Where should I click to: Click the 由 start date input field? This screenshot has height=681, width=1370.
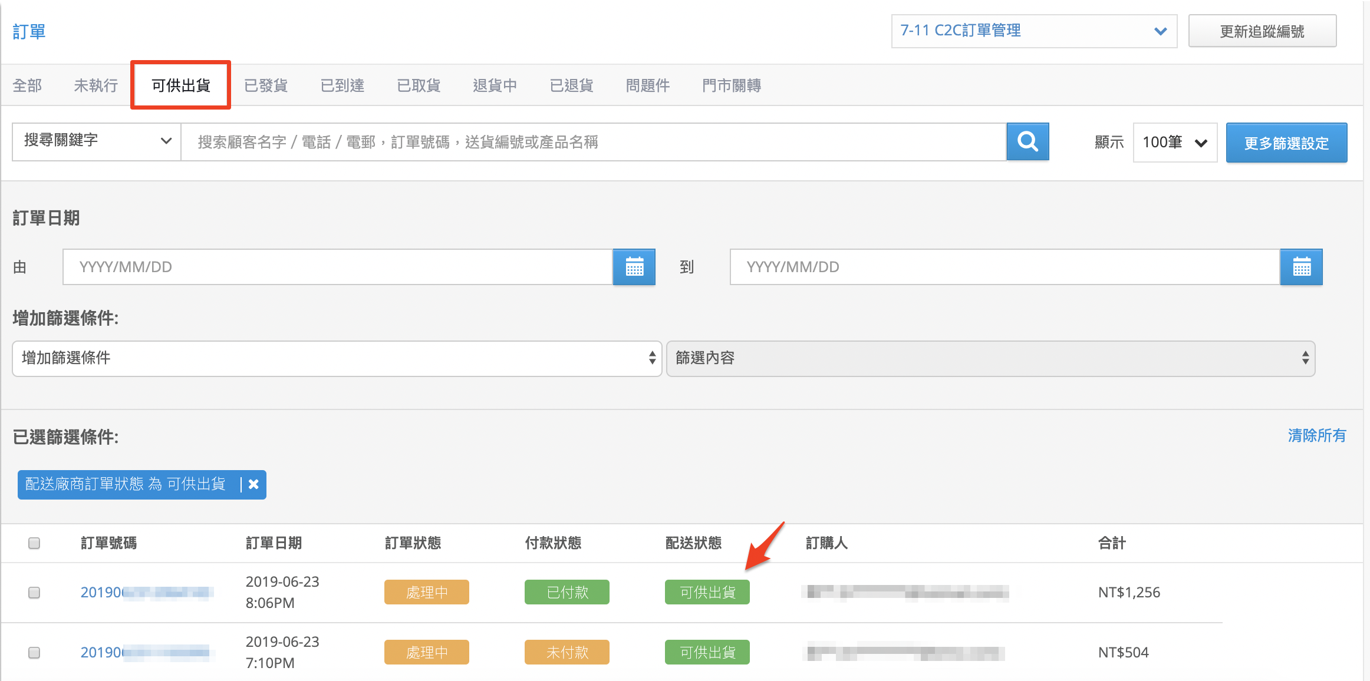[x=338, y=267]
